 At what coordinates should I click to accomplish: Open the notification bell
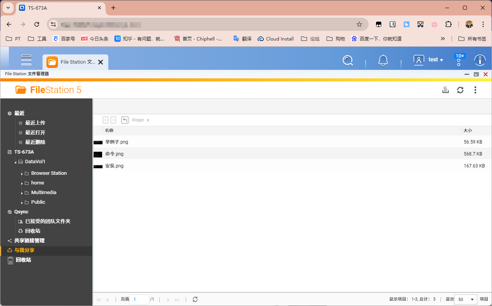click(383, 60)
